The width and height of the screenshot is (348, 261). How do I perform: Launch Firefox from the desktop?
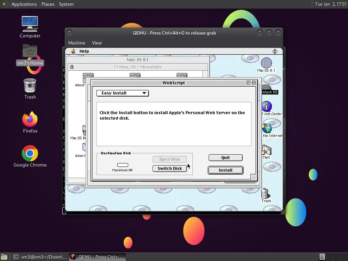30,119
